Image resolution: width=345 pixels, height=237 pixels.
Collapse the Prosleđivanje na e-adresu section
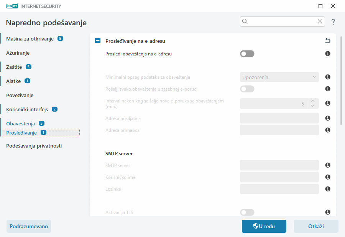pyautogui.click(x=98, y=41)
